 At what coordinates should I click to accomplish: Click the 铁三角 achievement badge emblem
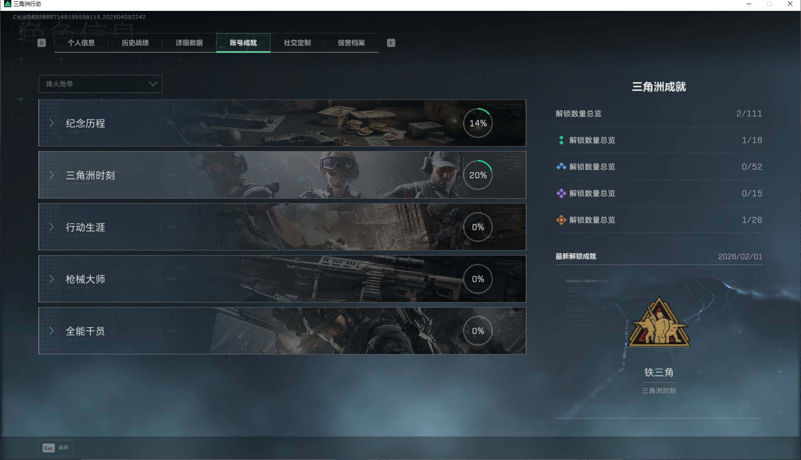click(658, 322)
